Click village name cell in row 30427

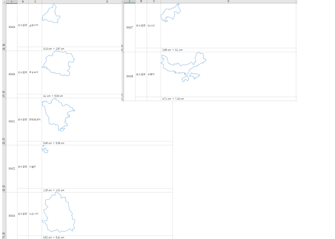pyautogui.click(x=154, y=26)
